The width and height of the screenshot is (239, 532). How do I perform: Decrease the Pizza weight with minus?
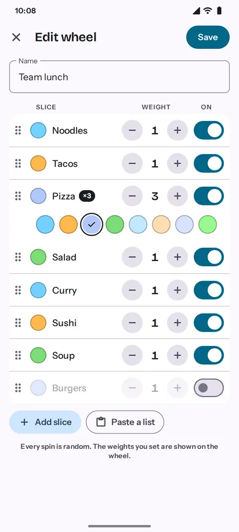point(132,196)
